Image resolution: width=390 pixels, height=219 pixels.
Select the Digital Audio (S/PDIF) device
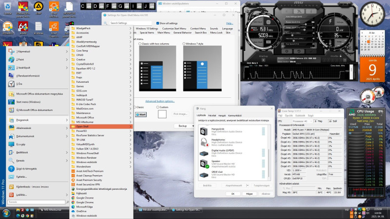(233, 153)
